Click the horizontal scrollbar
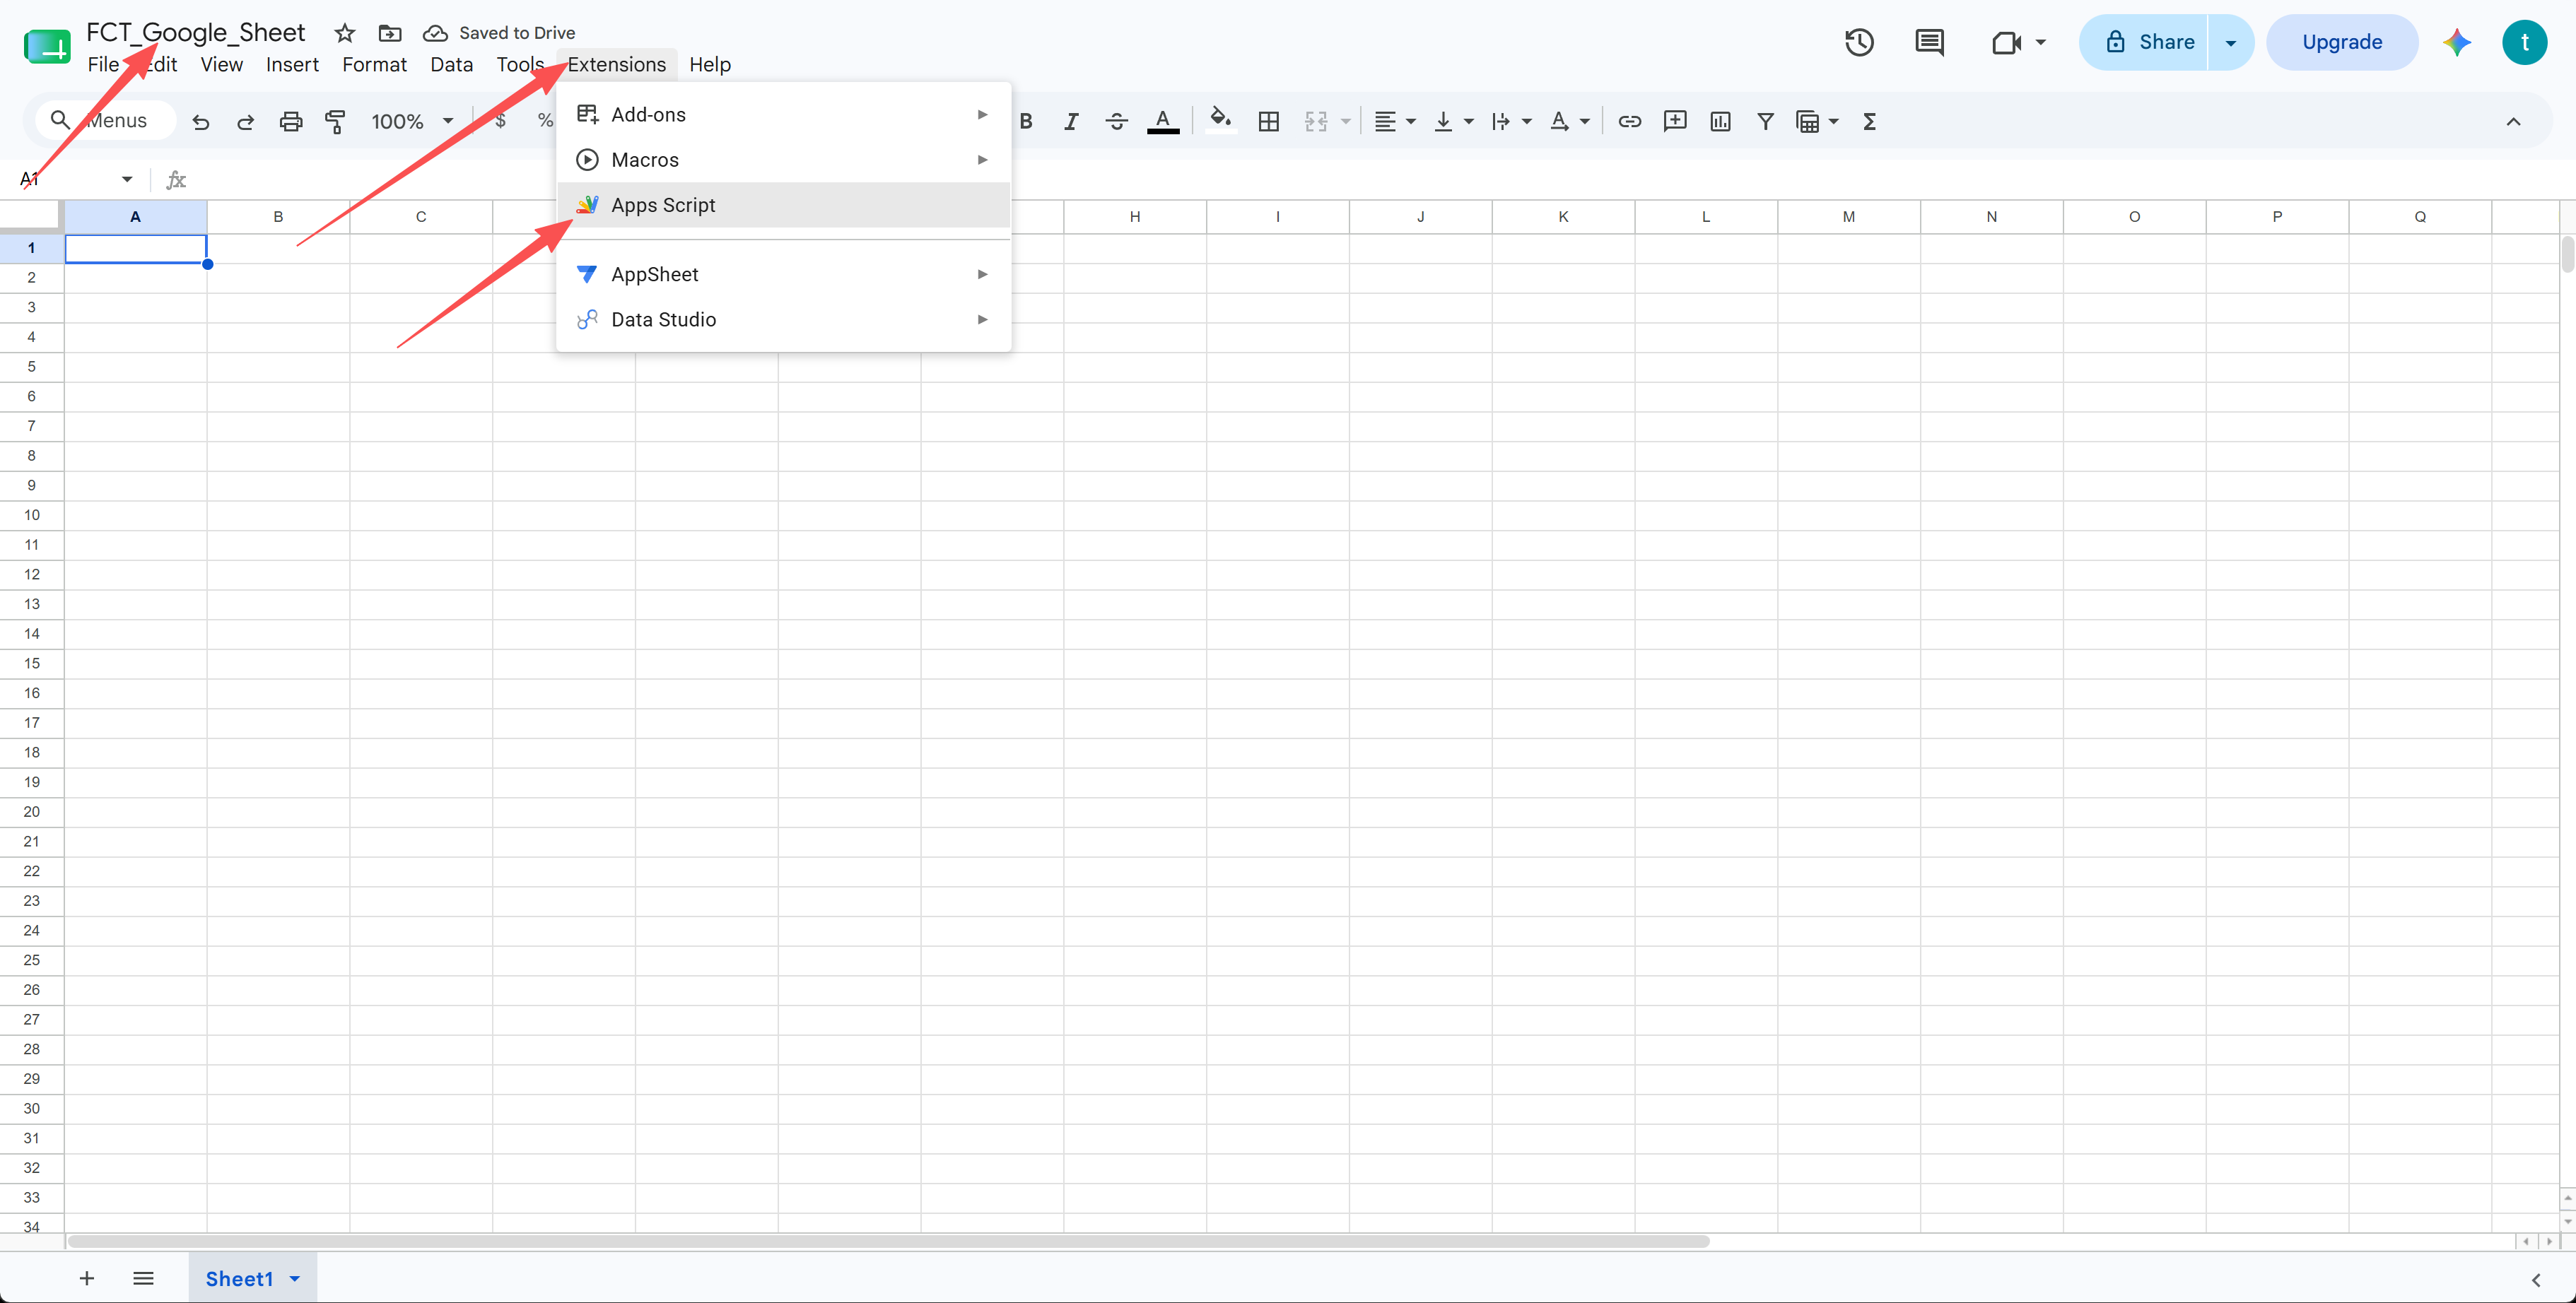2576x1303 pixels. (x=888, y=1241)
